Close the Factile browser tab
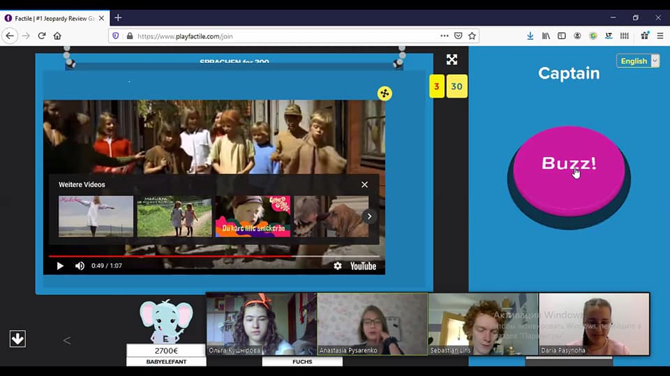Screen dimensions: 670x376 [101, 18]
